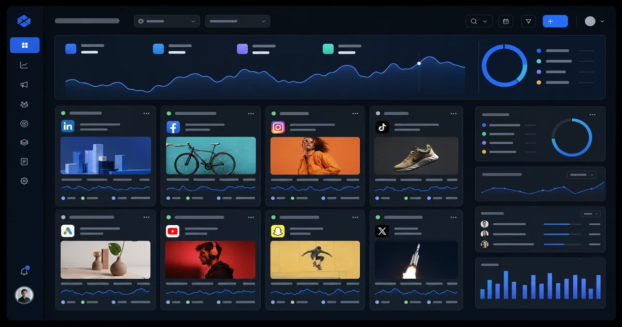Open the three-dot menu on YouTube card
622x327 pixels.
coord(251,217)
